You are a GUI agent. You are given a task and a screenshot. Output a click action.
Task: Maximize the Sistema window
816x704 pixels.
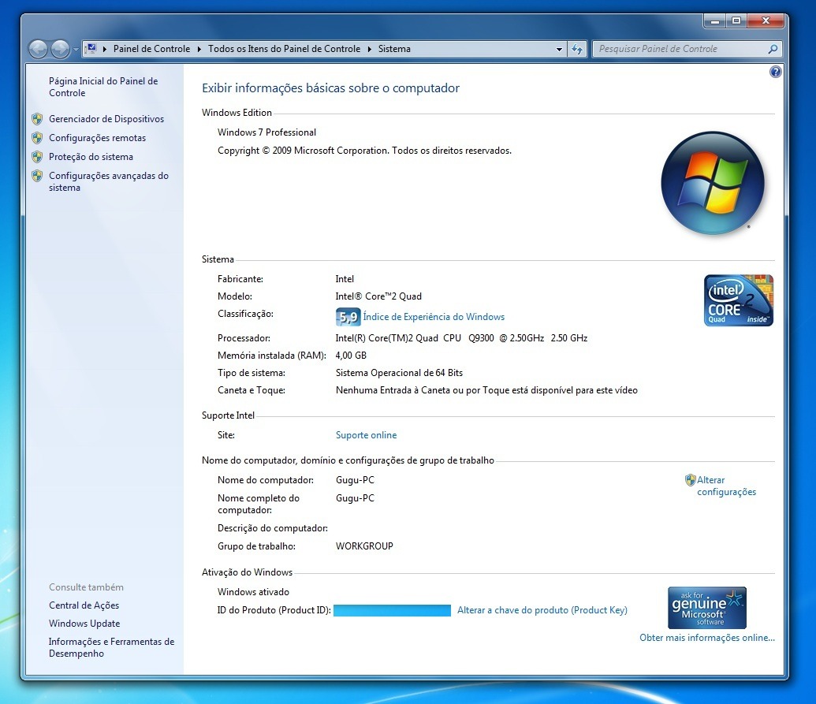pos(736,20)
